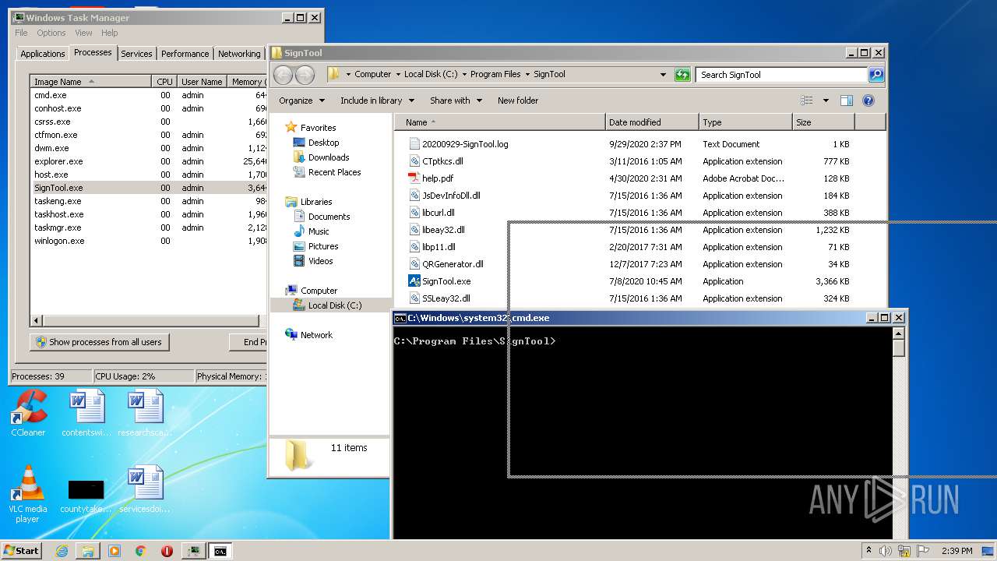Open the Include in library dropdown
Image resolution: width=997 pixels, height=561 pixels.
coord(377,101)
